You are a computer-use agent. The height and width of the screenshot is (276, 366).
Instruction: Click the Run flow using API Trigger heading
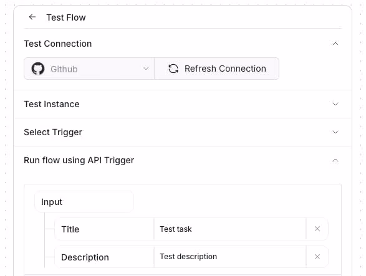(79, 161)
